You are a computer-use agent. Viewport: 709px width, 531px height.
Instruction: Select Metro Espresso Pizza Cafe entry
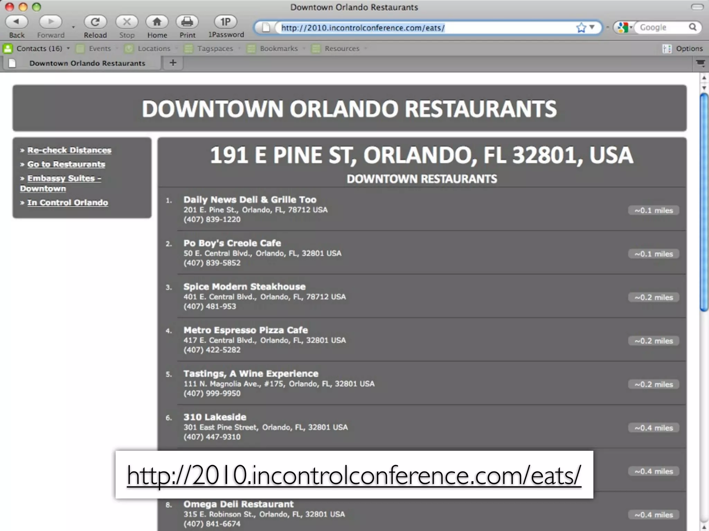click(x=245, y=330)
